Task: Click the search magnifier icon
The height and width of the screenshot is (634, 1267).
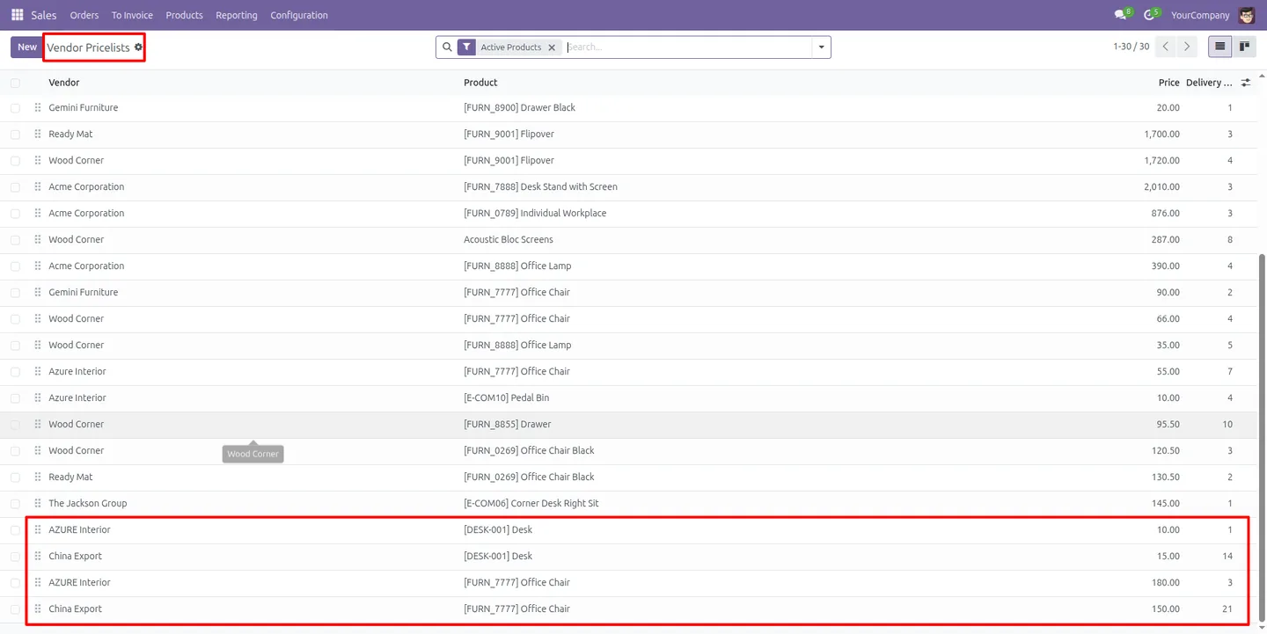Action: click(x=447, y=47)
